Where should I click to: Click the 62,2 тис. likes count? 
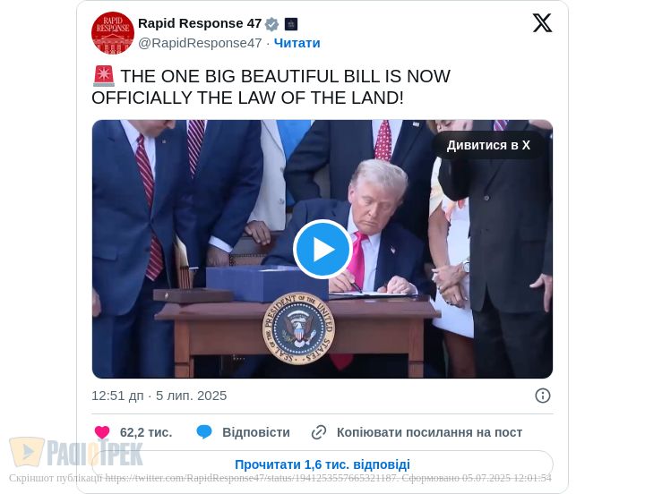click(x=146, y=432)
